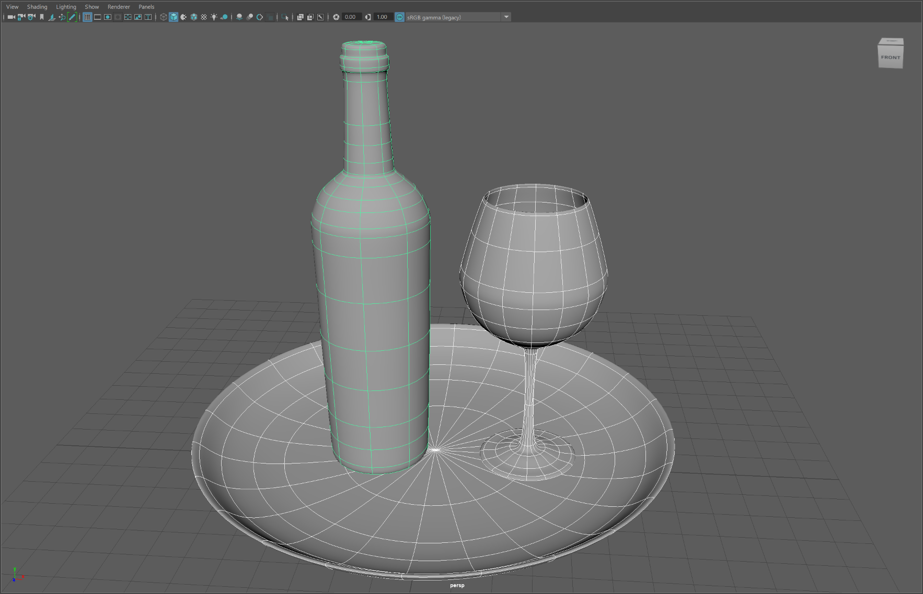Click Screen Space Ambient Occlusion icon
This screenshot has width=923, height=594.
point(239,17)
